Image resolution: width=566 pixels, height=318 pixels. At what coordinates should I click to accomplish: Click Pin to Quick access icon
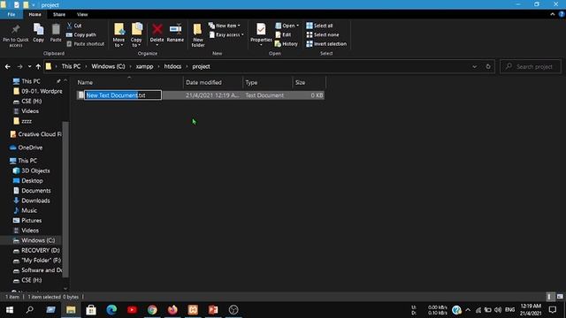(x=16, y=35)
